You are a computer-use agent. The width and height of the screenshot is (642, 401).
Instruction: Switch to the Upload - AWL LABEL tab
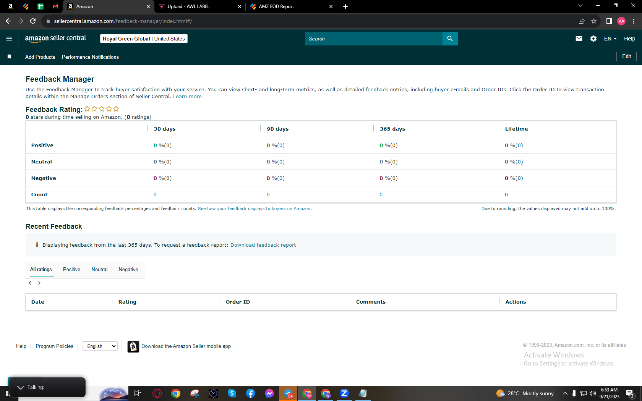[x=200, y=6]
